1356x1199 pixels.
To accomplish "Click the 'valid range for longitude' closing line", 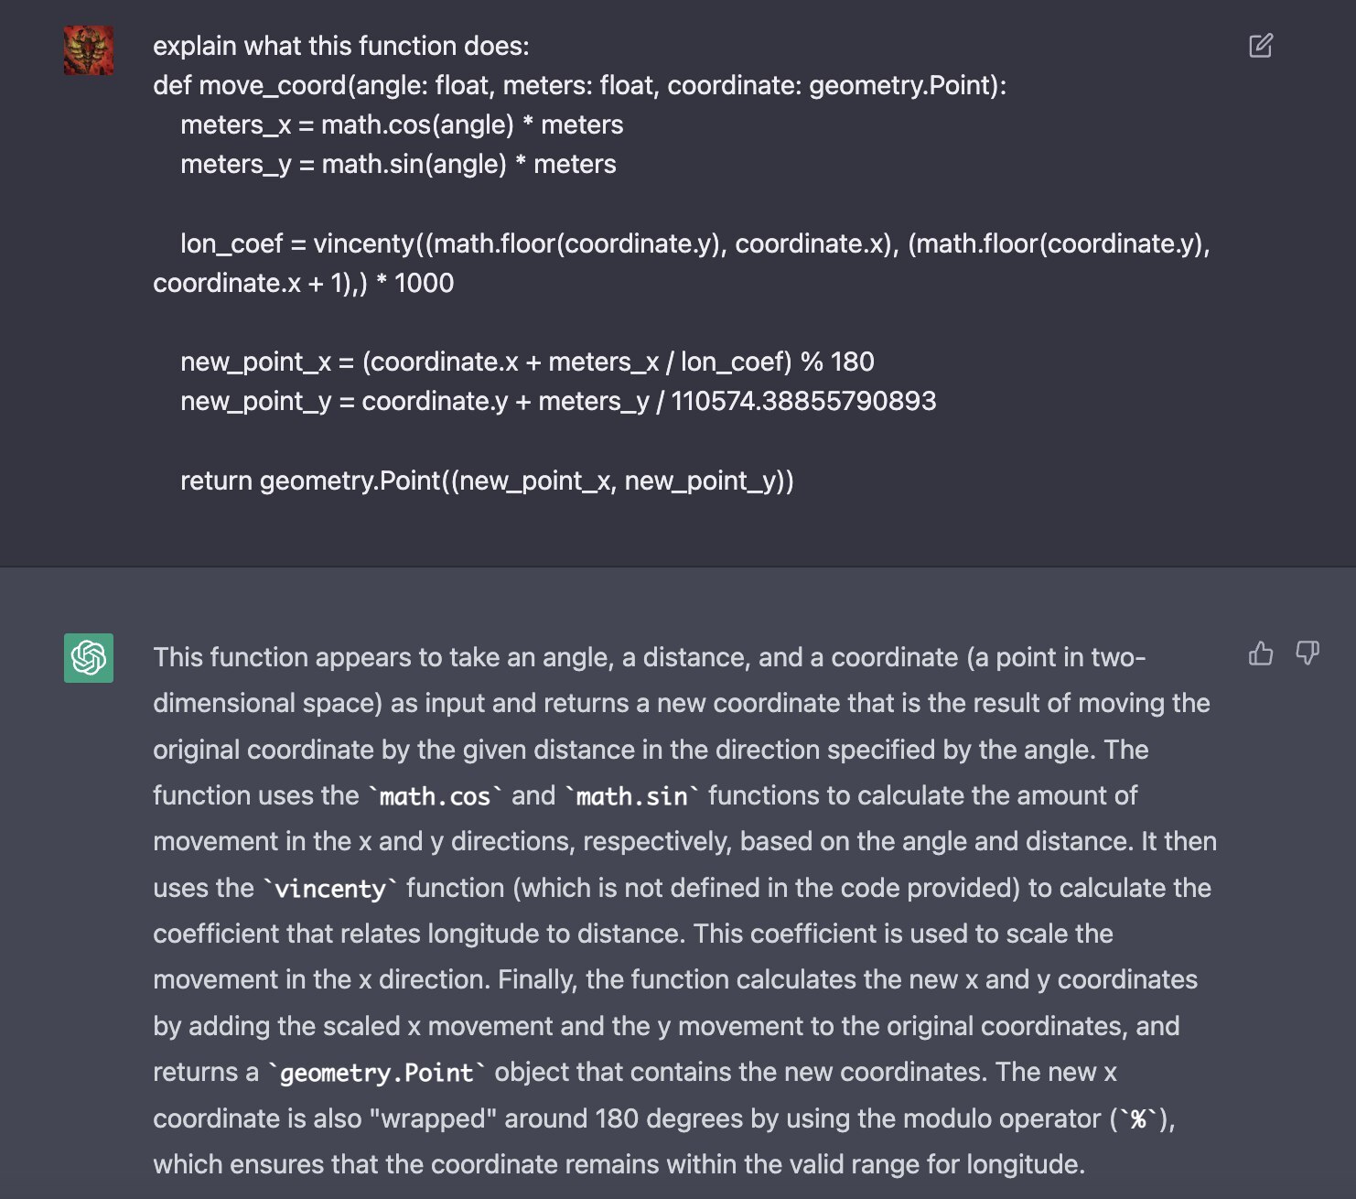I will click(619, 1165).
